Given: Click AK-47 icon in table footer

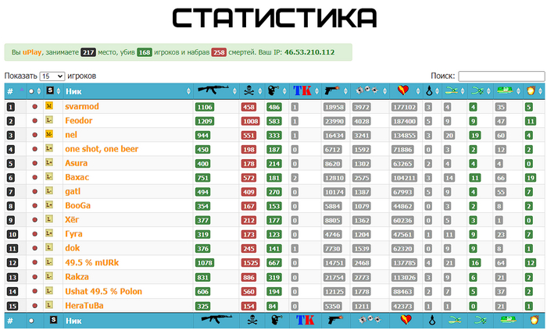Looking at the screenshot, I should [216, 318].
